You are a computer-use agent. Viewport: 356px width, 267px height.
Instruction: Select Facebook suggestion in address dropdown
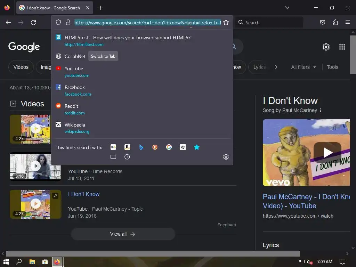tap(142, 91)
